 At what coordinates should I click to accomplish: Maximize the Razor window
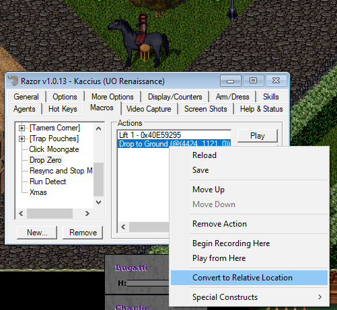(253, 81)
